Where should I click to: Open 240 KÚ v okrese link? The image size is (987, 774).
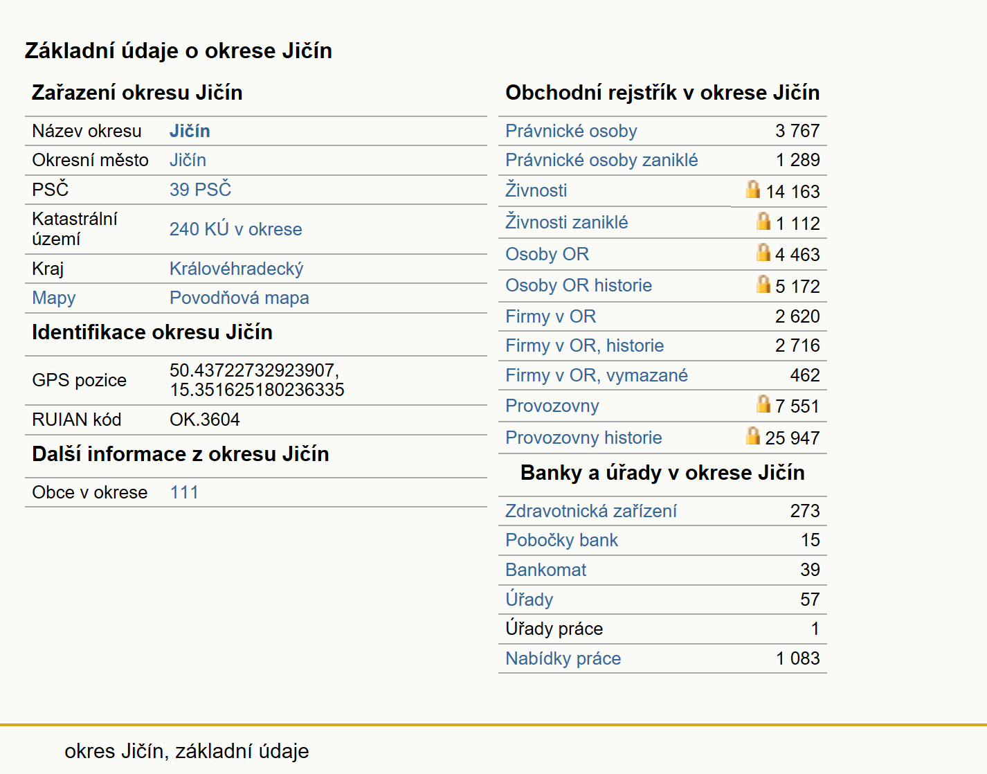click(x=235, y=229)
